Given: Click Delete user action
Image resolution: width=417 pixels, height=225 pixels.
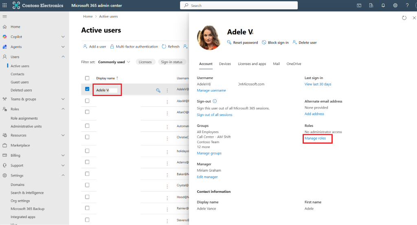Looking at the screenshot, I should coord(305,42).
